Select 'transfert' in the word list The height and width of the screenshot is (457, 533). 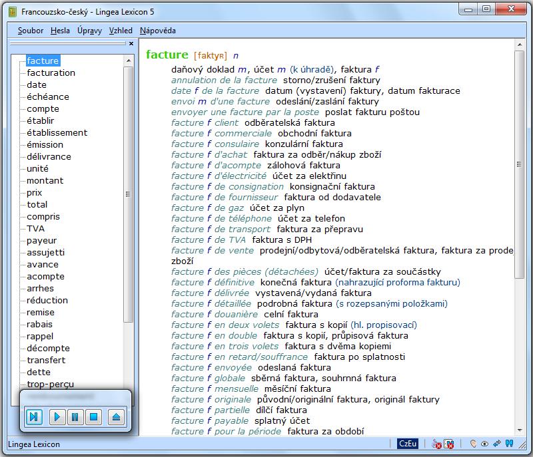coord(46,361)
